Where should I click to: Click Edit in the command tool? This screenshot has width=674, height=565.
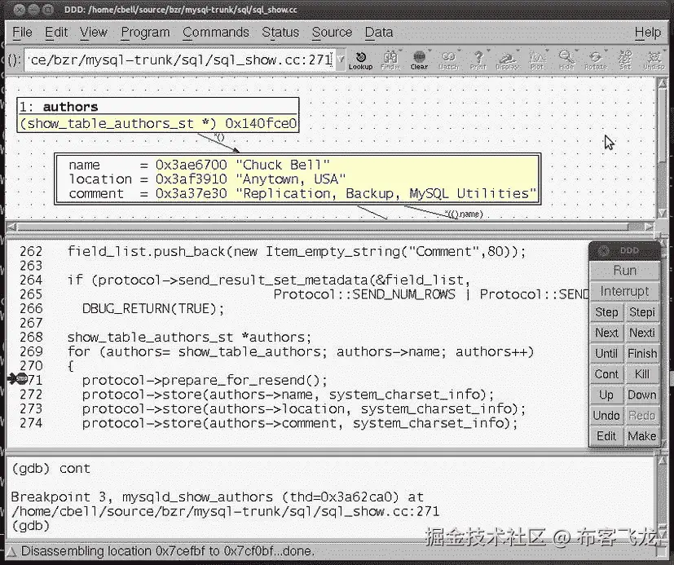pos(606,436)
